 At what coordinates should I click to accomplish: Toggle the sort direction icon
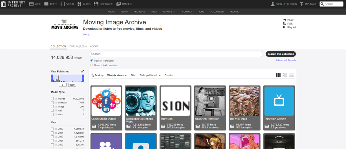(93, 75)
